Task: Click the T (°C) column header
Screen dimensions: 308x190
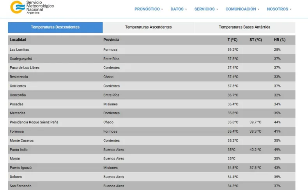Action: pyautogui.click(x=232, y=40)
